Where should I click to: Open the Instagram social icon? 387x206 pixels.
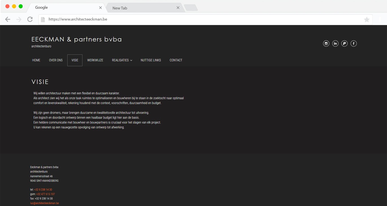pos(326,43)
